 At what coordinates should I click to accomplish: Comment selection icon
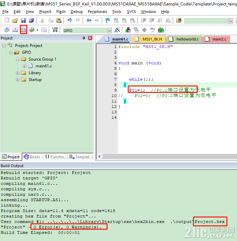(x=160, y=20)
